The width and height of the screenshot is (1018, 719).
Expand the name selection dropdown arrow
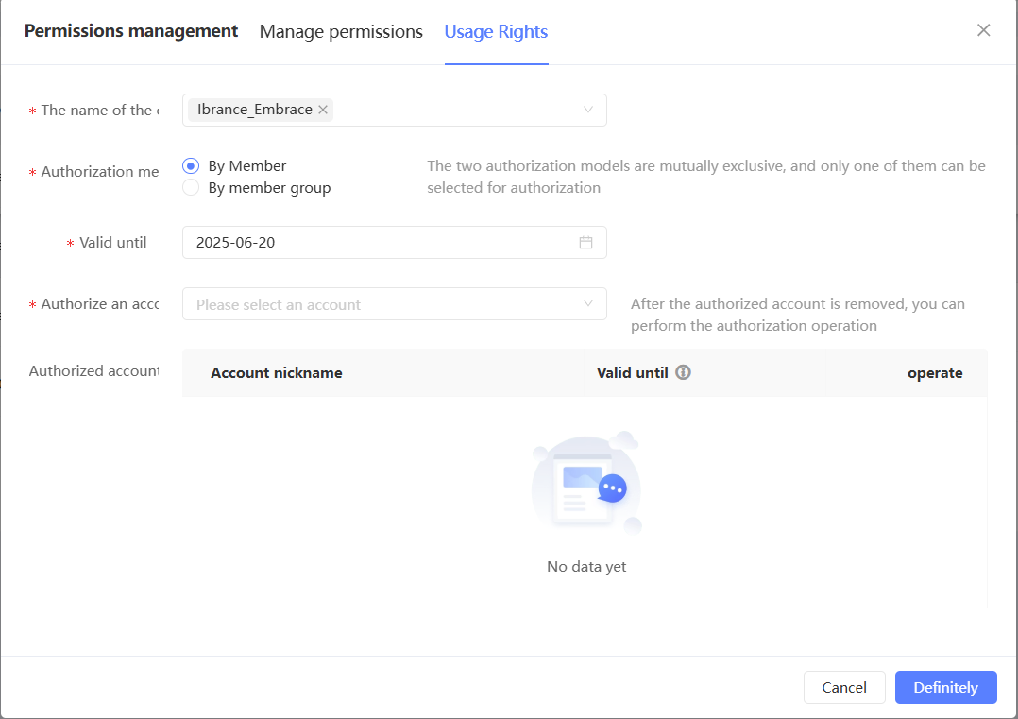tap(588, 110)
